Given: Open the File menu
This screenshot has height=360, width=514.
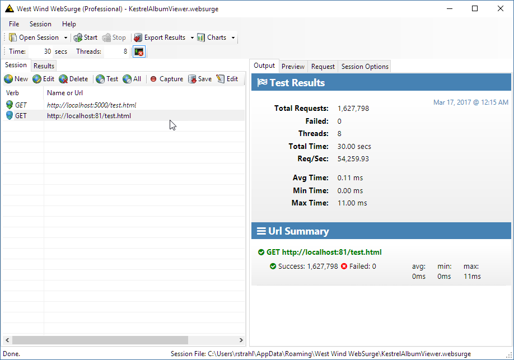Looking at the screenshot, I should pos(14,24).
